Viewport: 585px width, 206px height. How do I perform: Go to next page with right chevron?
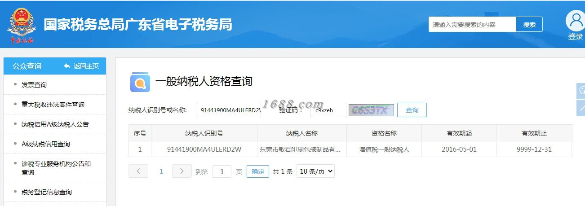tap(182, 171)
